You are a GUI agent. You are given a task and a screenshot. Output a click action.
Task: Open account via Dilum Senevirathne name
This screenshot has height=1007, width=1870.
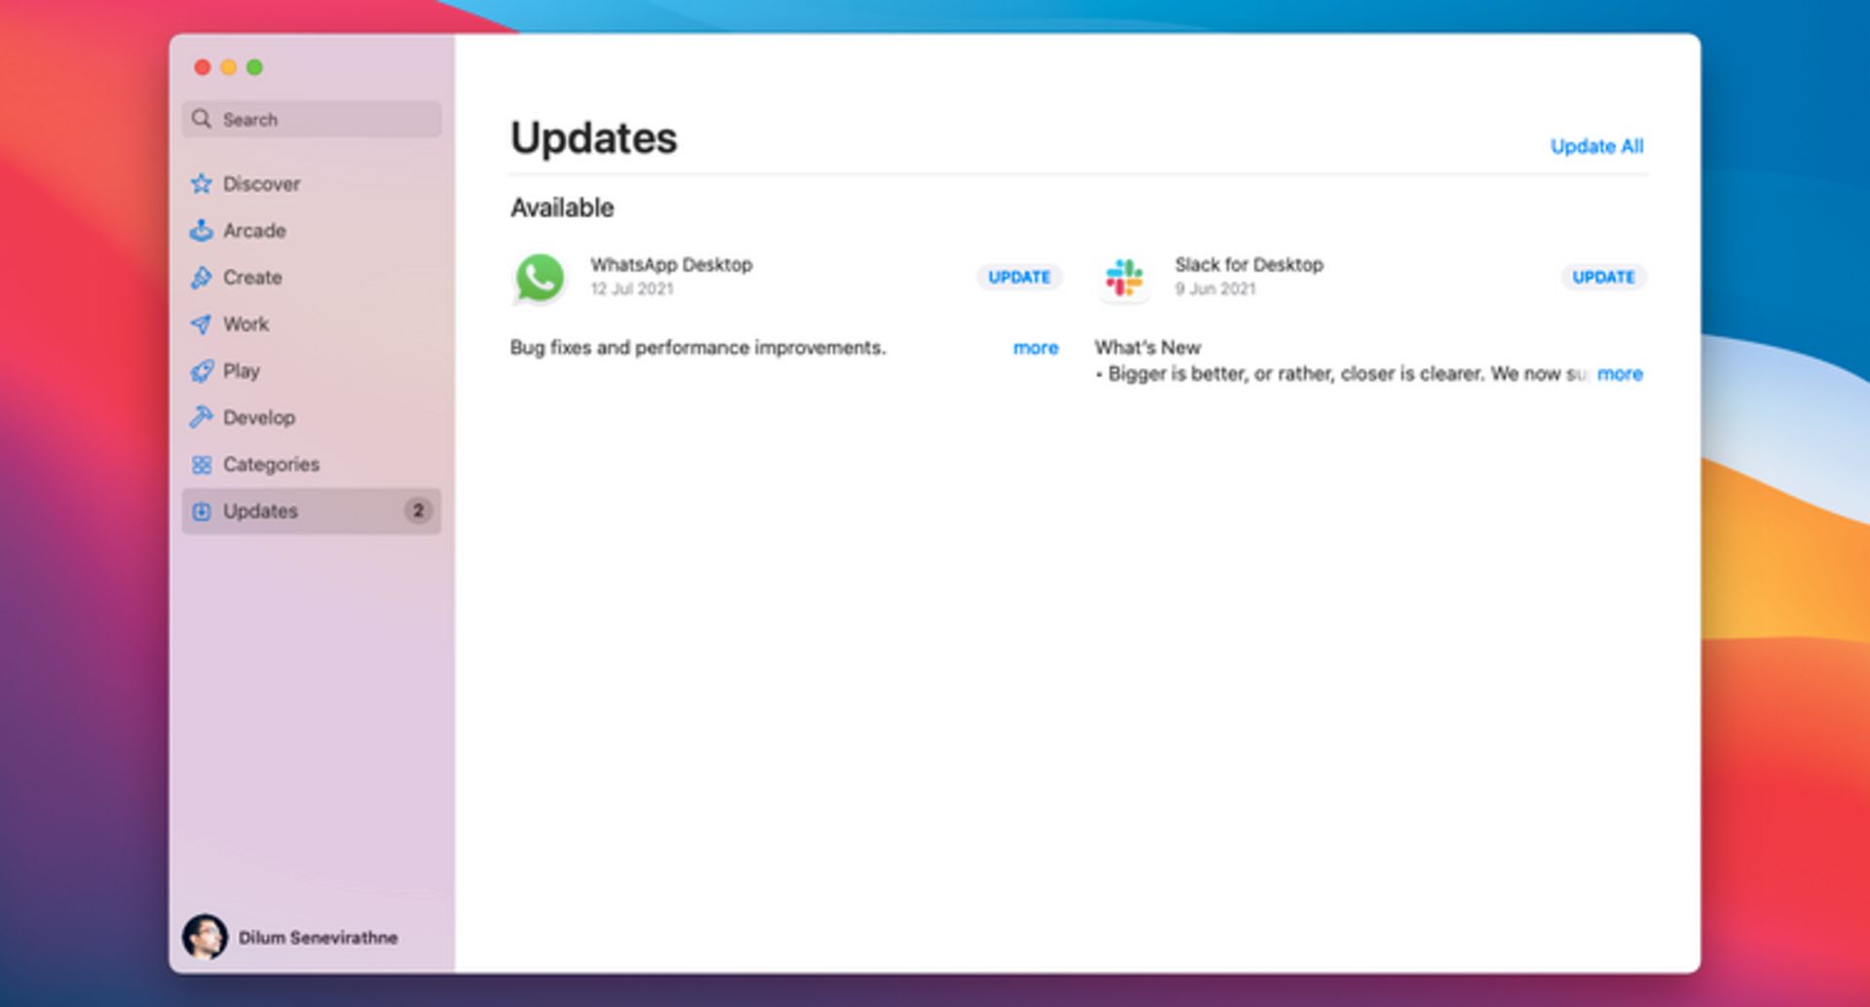318,938
